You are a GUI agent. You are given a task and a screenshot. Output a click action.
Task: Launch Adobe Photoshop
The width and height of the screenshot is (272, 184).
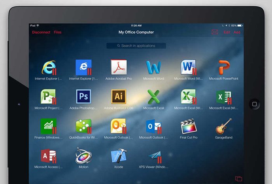pyautogui.click(x=84, y=97)
